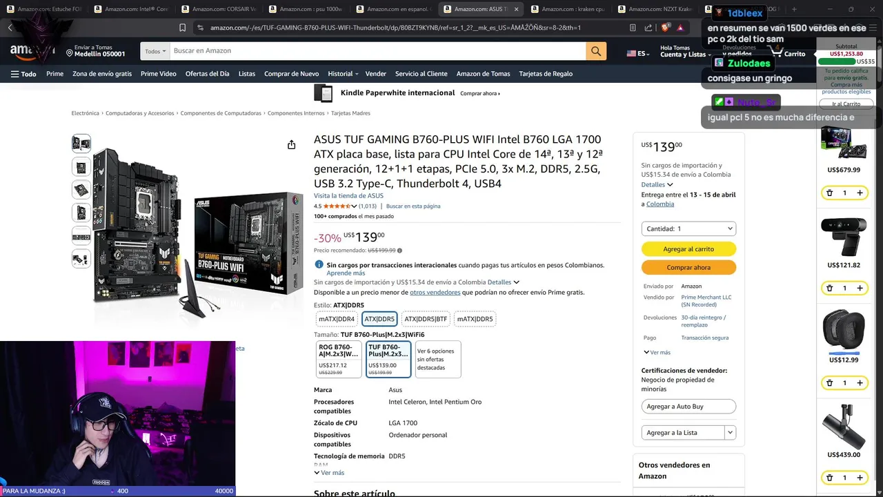This screenshot has width=883, height=497.
Task: Click the browser back arrow
Action: (10, 28)
